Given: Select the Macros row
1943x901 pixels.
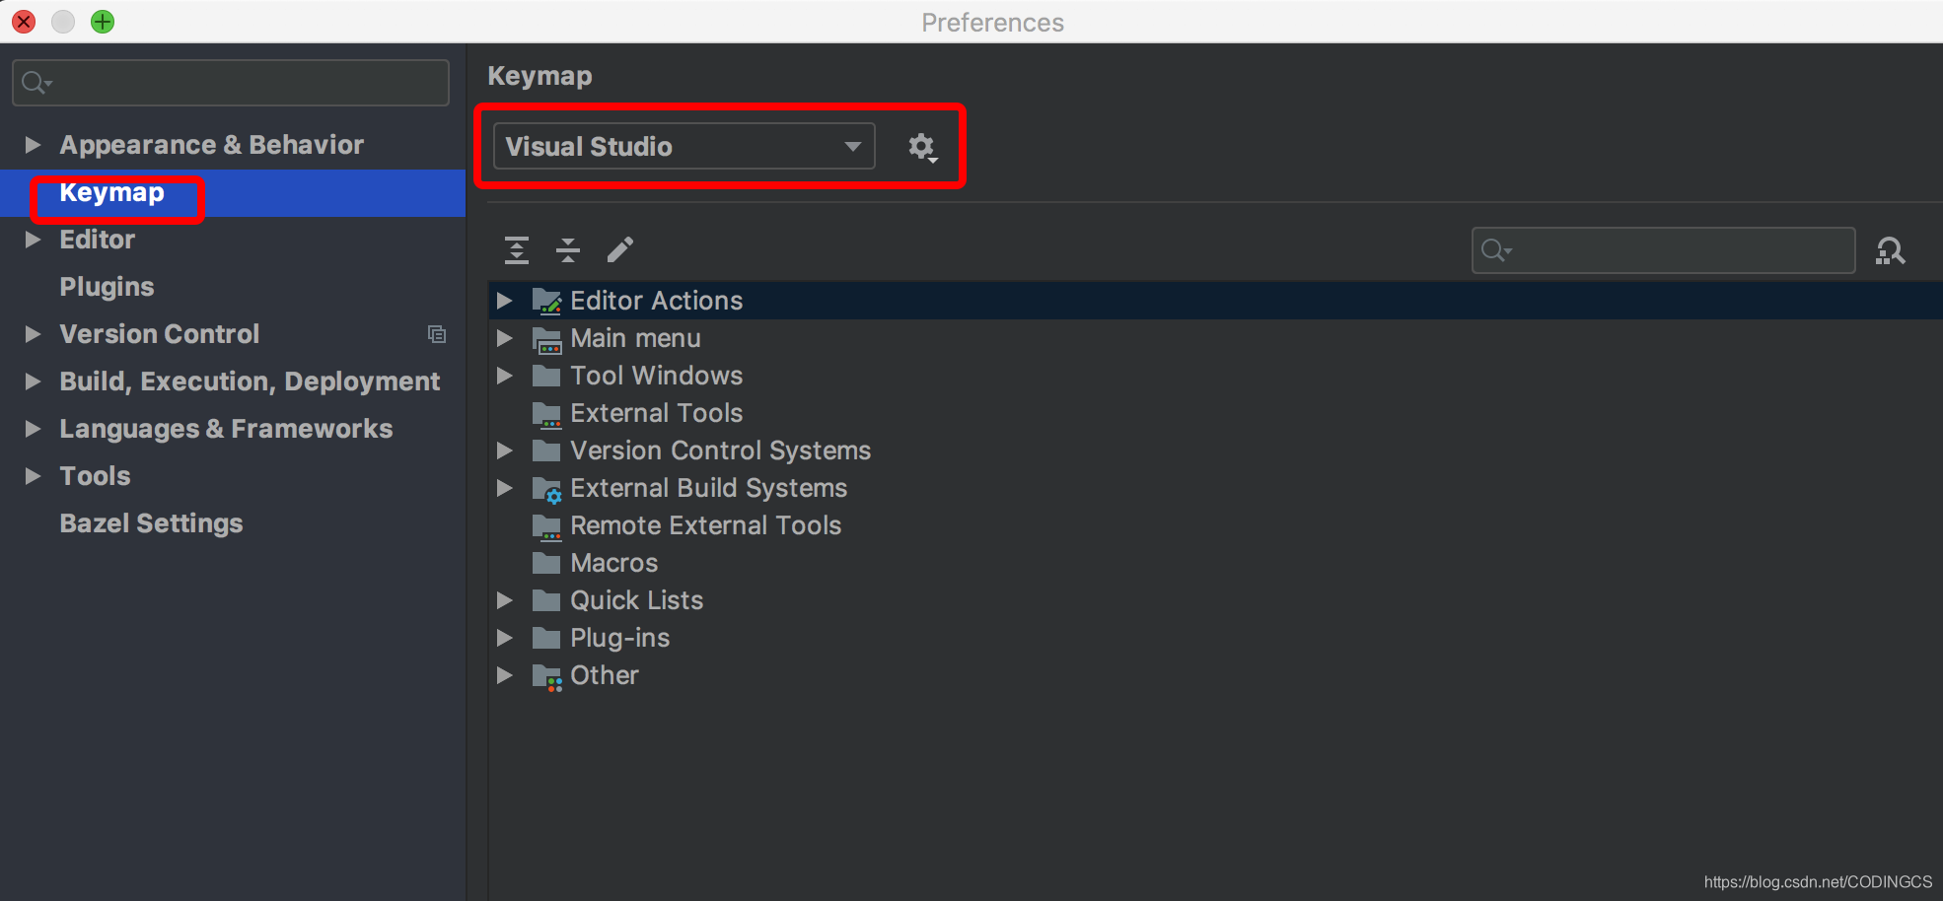Looking at the screenshot, I should pyautogui.click(x=1215, y=563).
